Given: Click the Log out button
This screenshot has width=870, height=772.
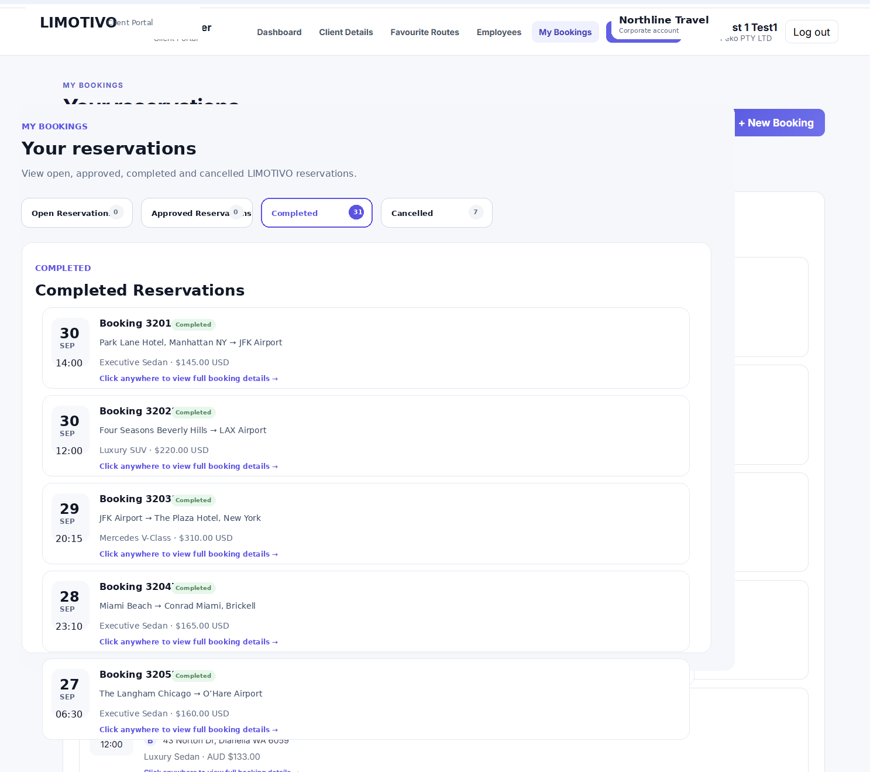Looking at the screenshot, I should (x=811, y=32).
